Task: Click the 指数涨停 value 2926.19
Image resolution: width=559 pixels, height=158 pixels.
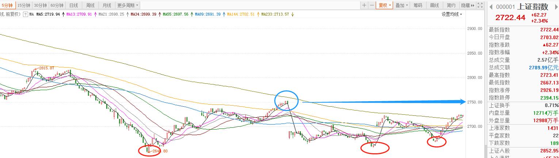Action: (x=549, y=90)
